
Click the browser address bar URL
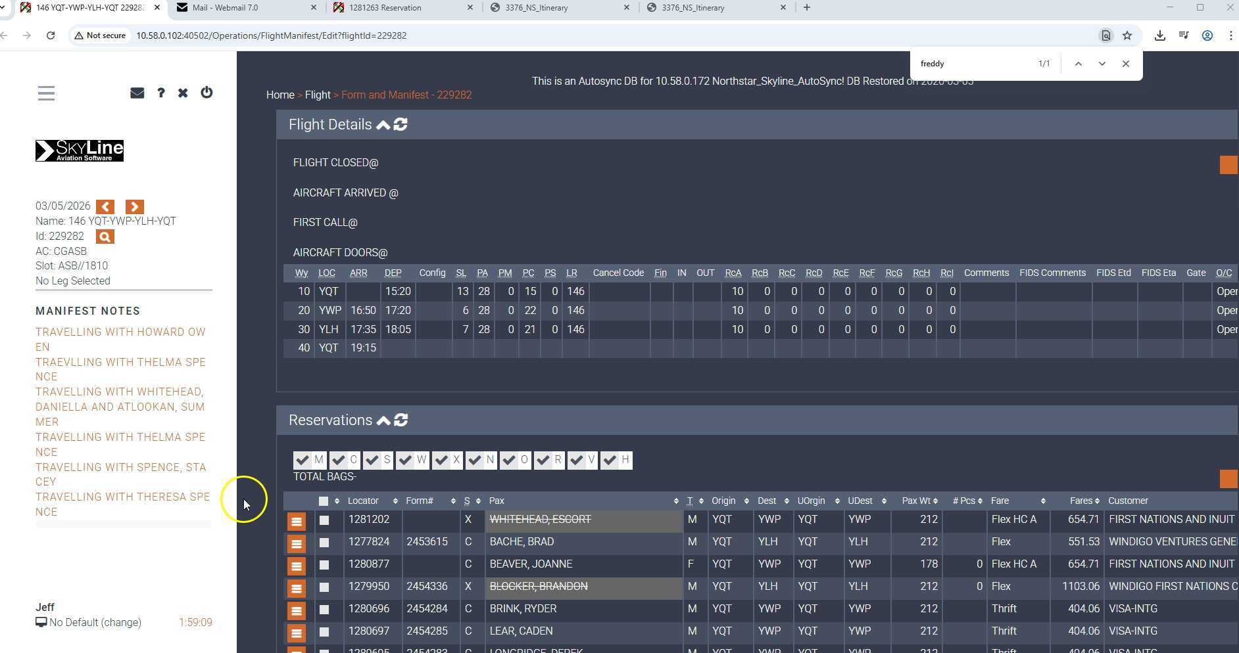271,35
